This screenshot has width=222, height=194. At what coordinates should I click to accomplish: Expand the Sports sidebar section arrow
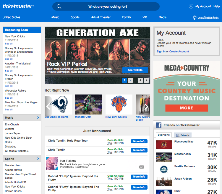coord(38,159)
